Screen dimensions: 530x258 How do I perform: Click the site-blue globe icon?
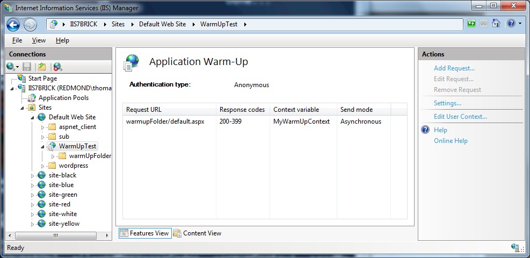point(41,185)
